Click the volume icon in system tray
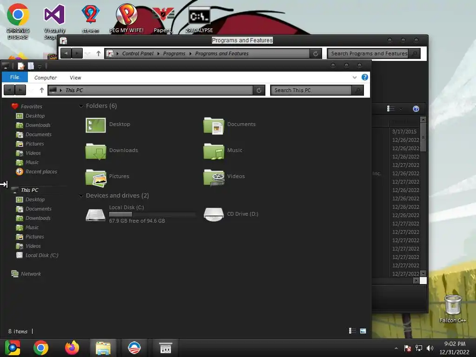Image resolution: width=476 pixels, height=357 pixels. 430,348
